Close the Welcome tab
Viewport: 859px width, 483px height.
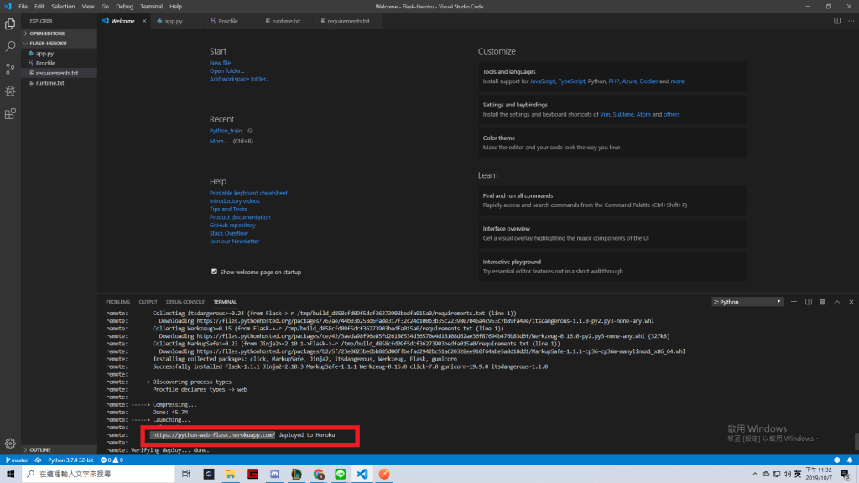pyautogui.click(x=144, y=21)
